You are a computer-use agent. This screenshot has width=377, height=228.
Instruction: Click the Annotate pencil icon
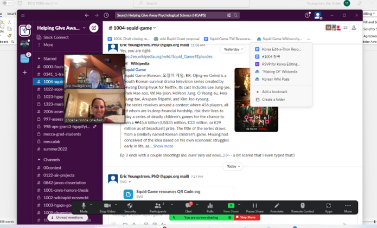[x=277, y=206]
